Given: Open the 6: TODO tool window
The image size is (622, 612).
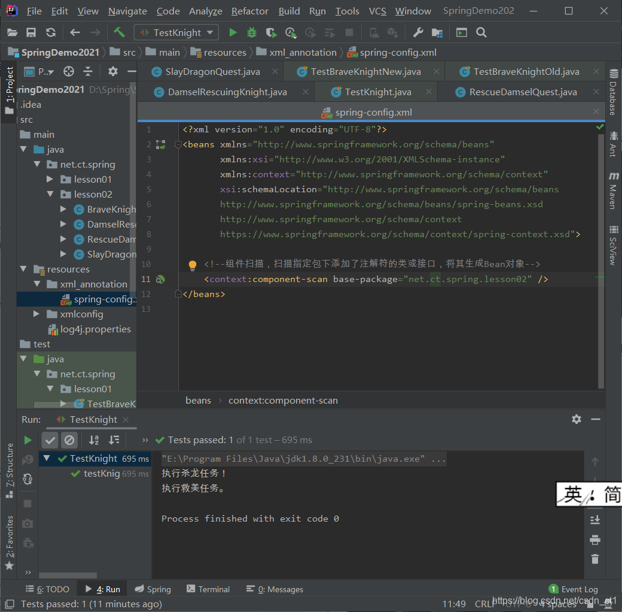Looking at the screenshot, I should coord(48,589).
